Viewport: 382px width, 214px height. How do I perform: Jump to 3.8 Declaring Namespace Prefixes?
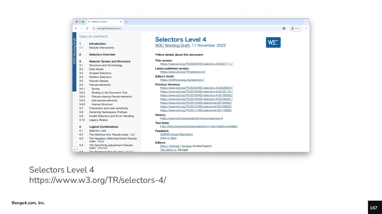tap(108, 112)
